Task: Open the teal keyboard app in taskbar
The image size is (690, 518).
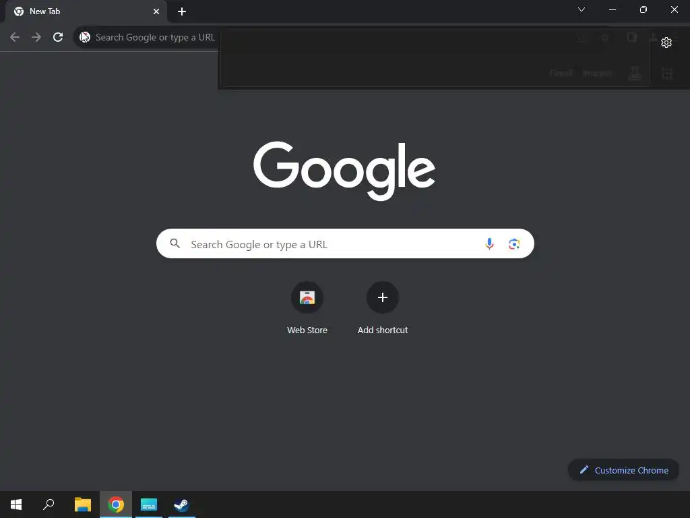Action: [x=149, y=505]
